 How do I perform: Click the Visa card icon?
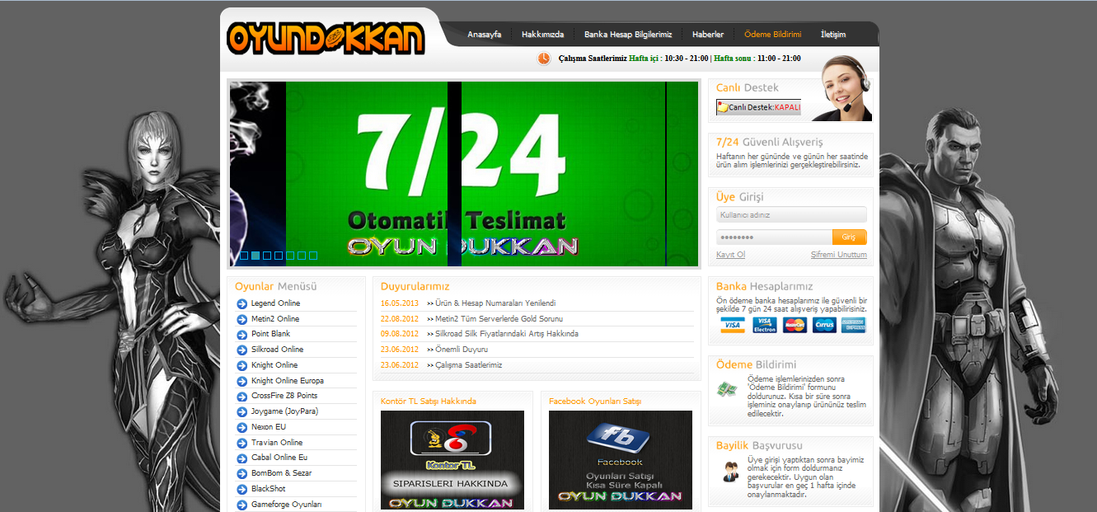pos(732,325)
